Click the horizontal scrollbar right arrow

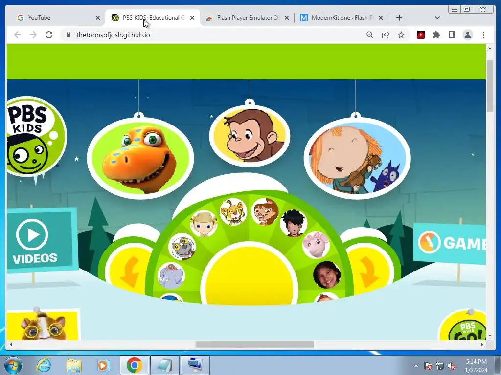(x=482, y=344)
